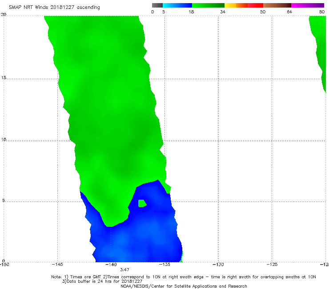Click the title 'SMAP NRT Winds 20181227 ascending'
329x289 pixels.
[x=54, y=7]
